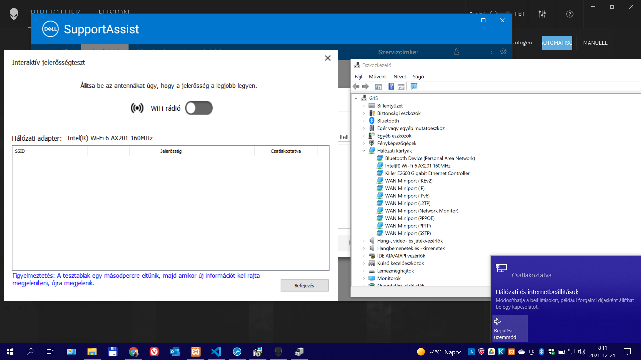Open Vivaldi browser from the taskbar
Image resolution: width=641 pixels, height=360 pixels.
point(154,352)
